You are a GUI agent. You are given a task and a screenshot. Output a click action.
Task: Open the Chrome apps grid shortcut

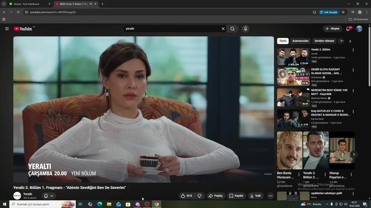pos(4,19)
